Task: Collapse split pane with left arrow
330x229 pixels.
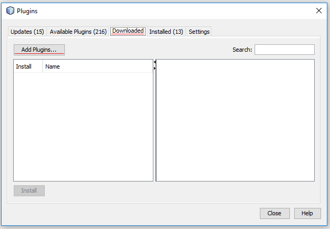Action: coord(155,62)
